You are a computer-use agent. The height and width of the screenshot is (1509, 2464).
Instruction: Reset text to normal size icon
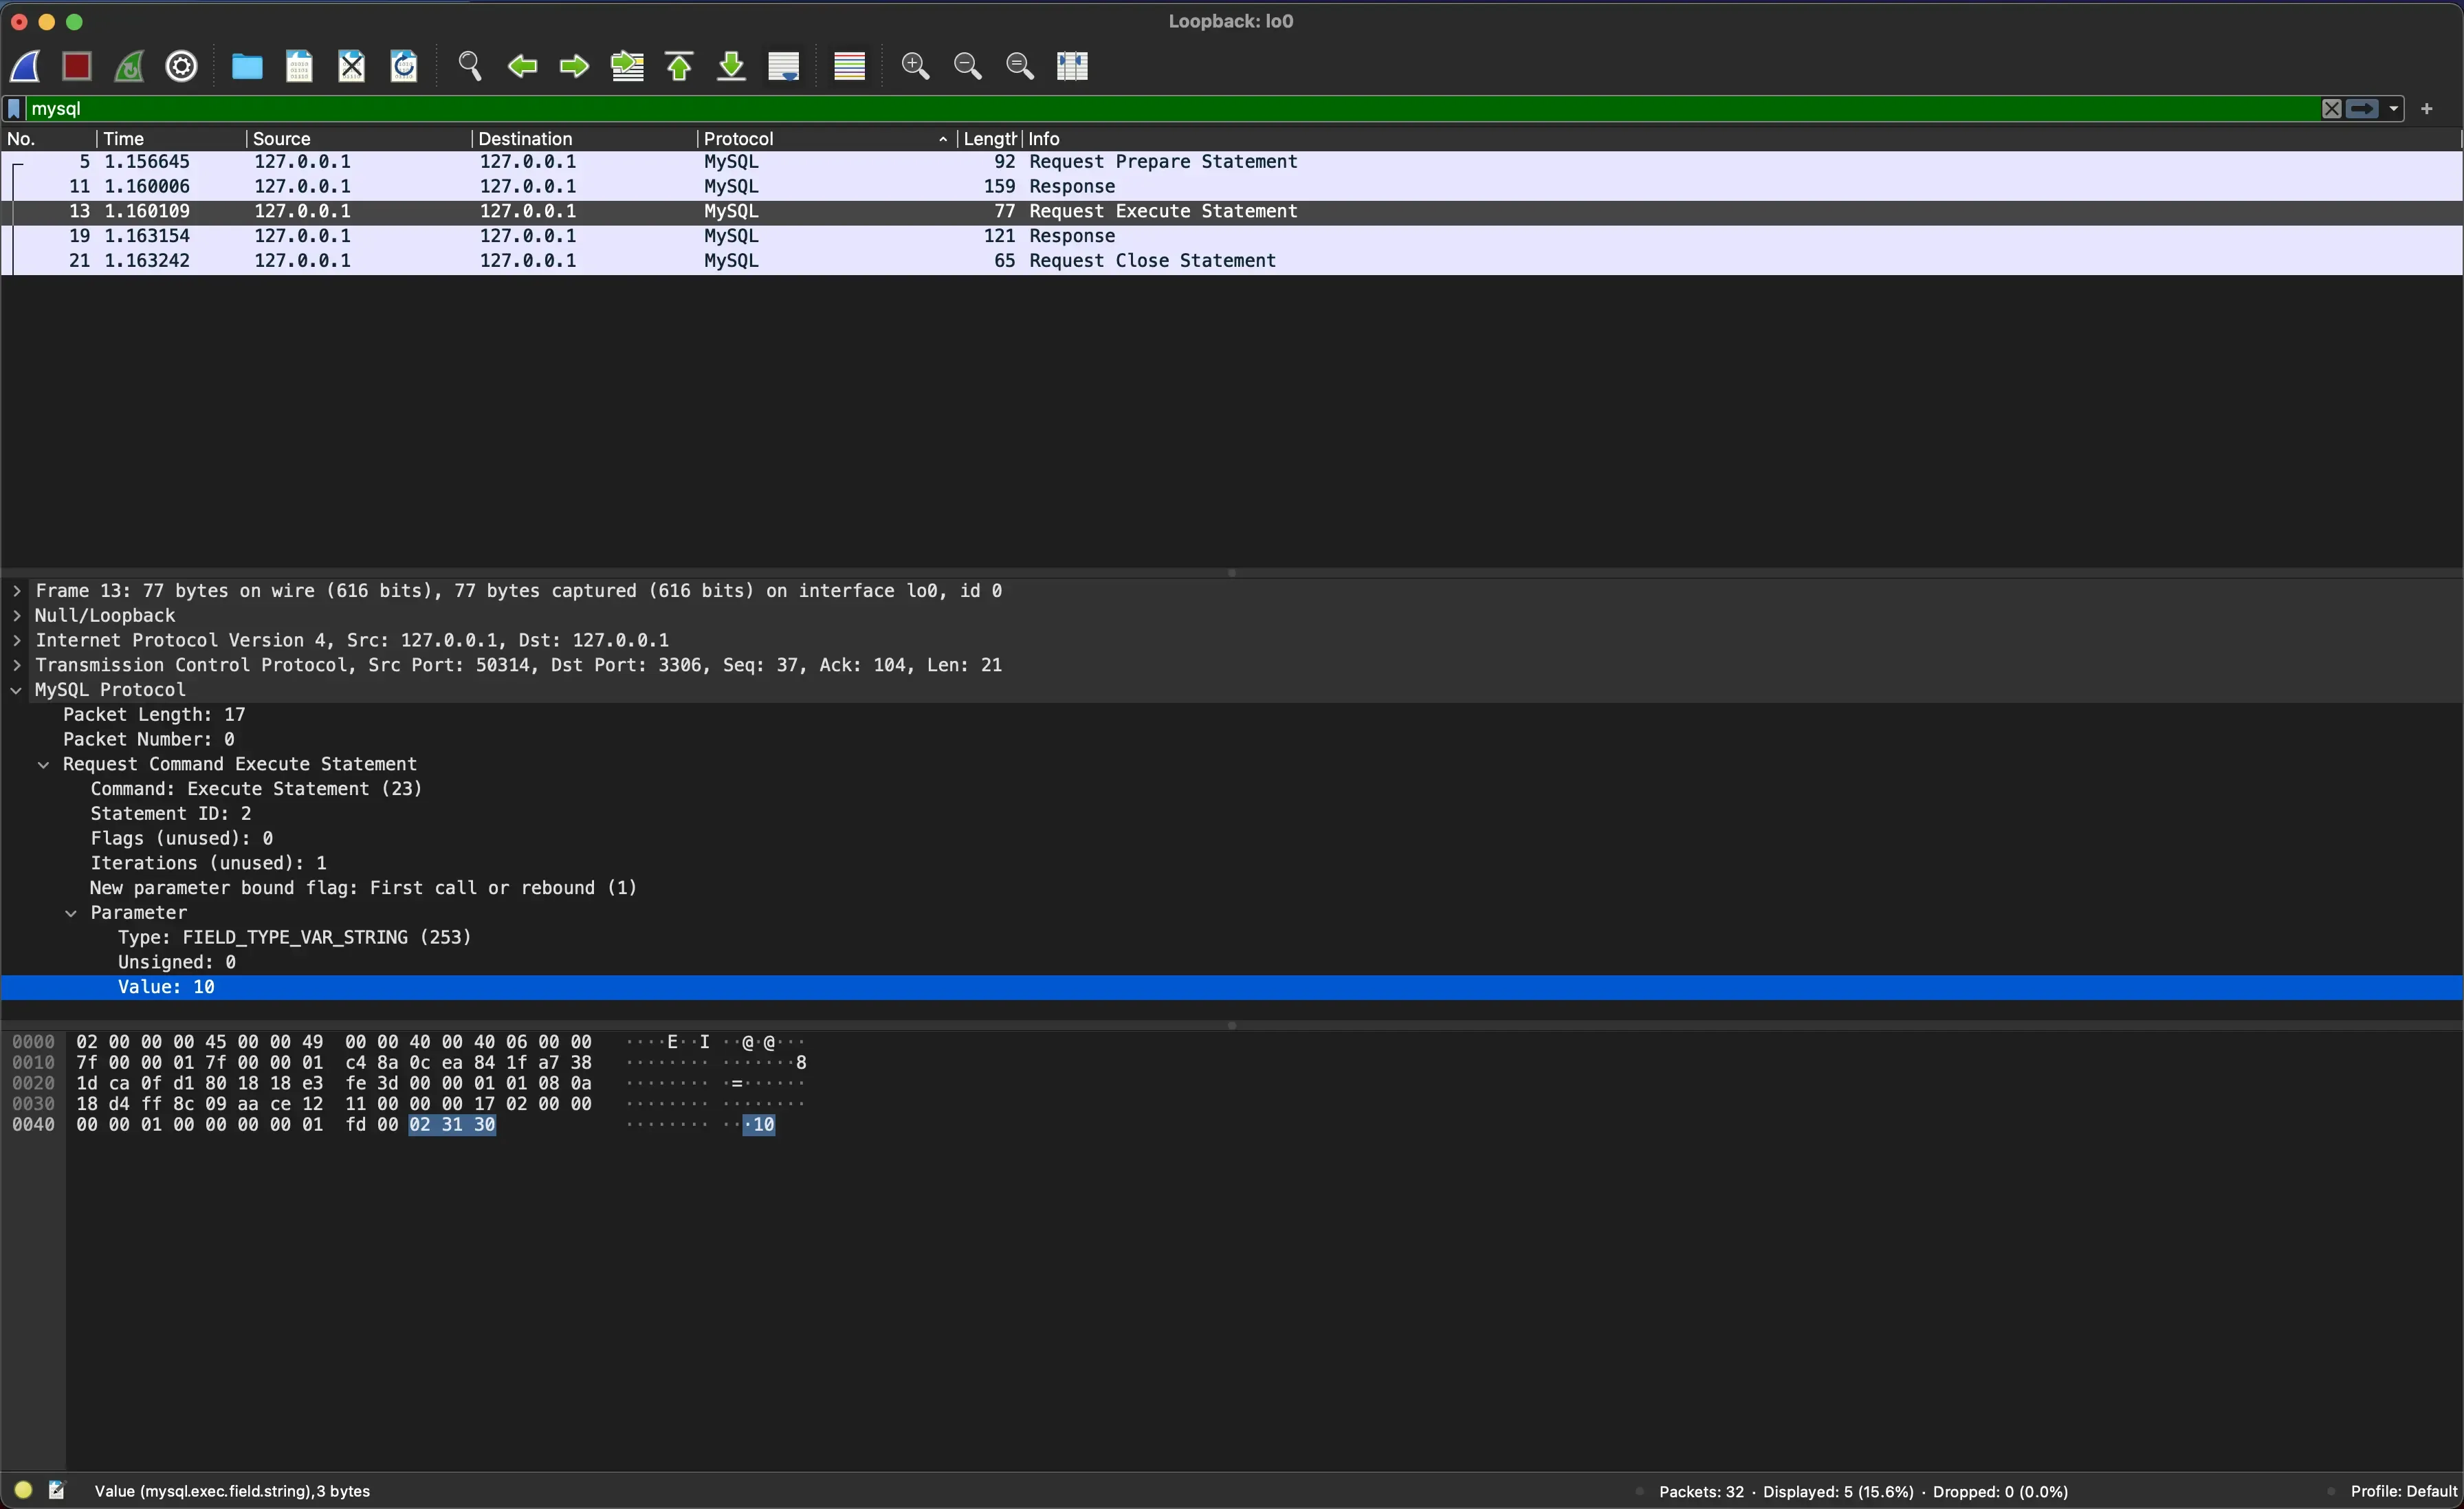tap(1019, 66)
